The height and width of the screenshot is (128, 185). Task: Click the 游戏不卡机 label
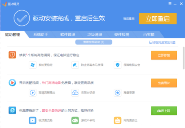[88, 120]
